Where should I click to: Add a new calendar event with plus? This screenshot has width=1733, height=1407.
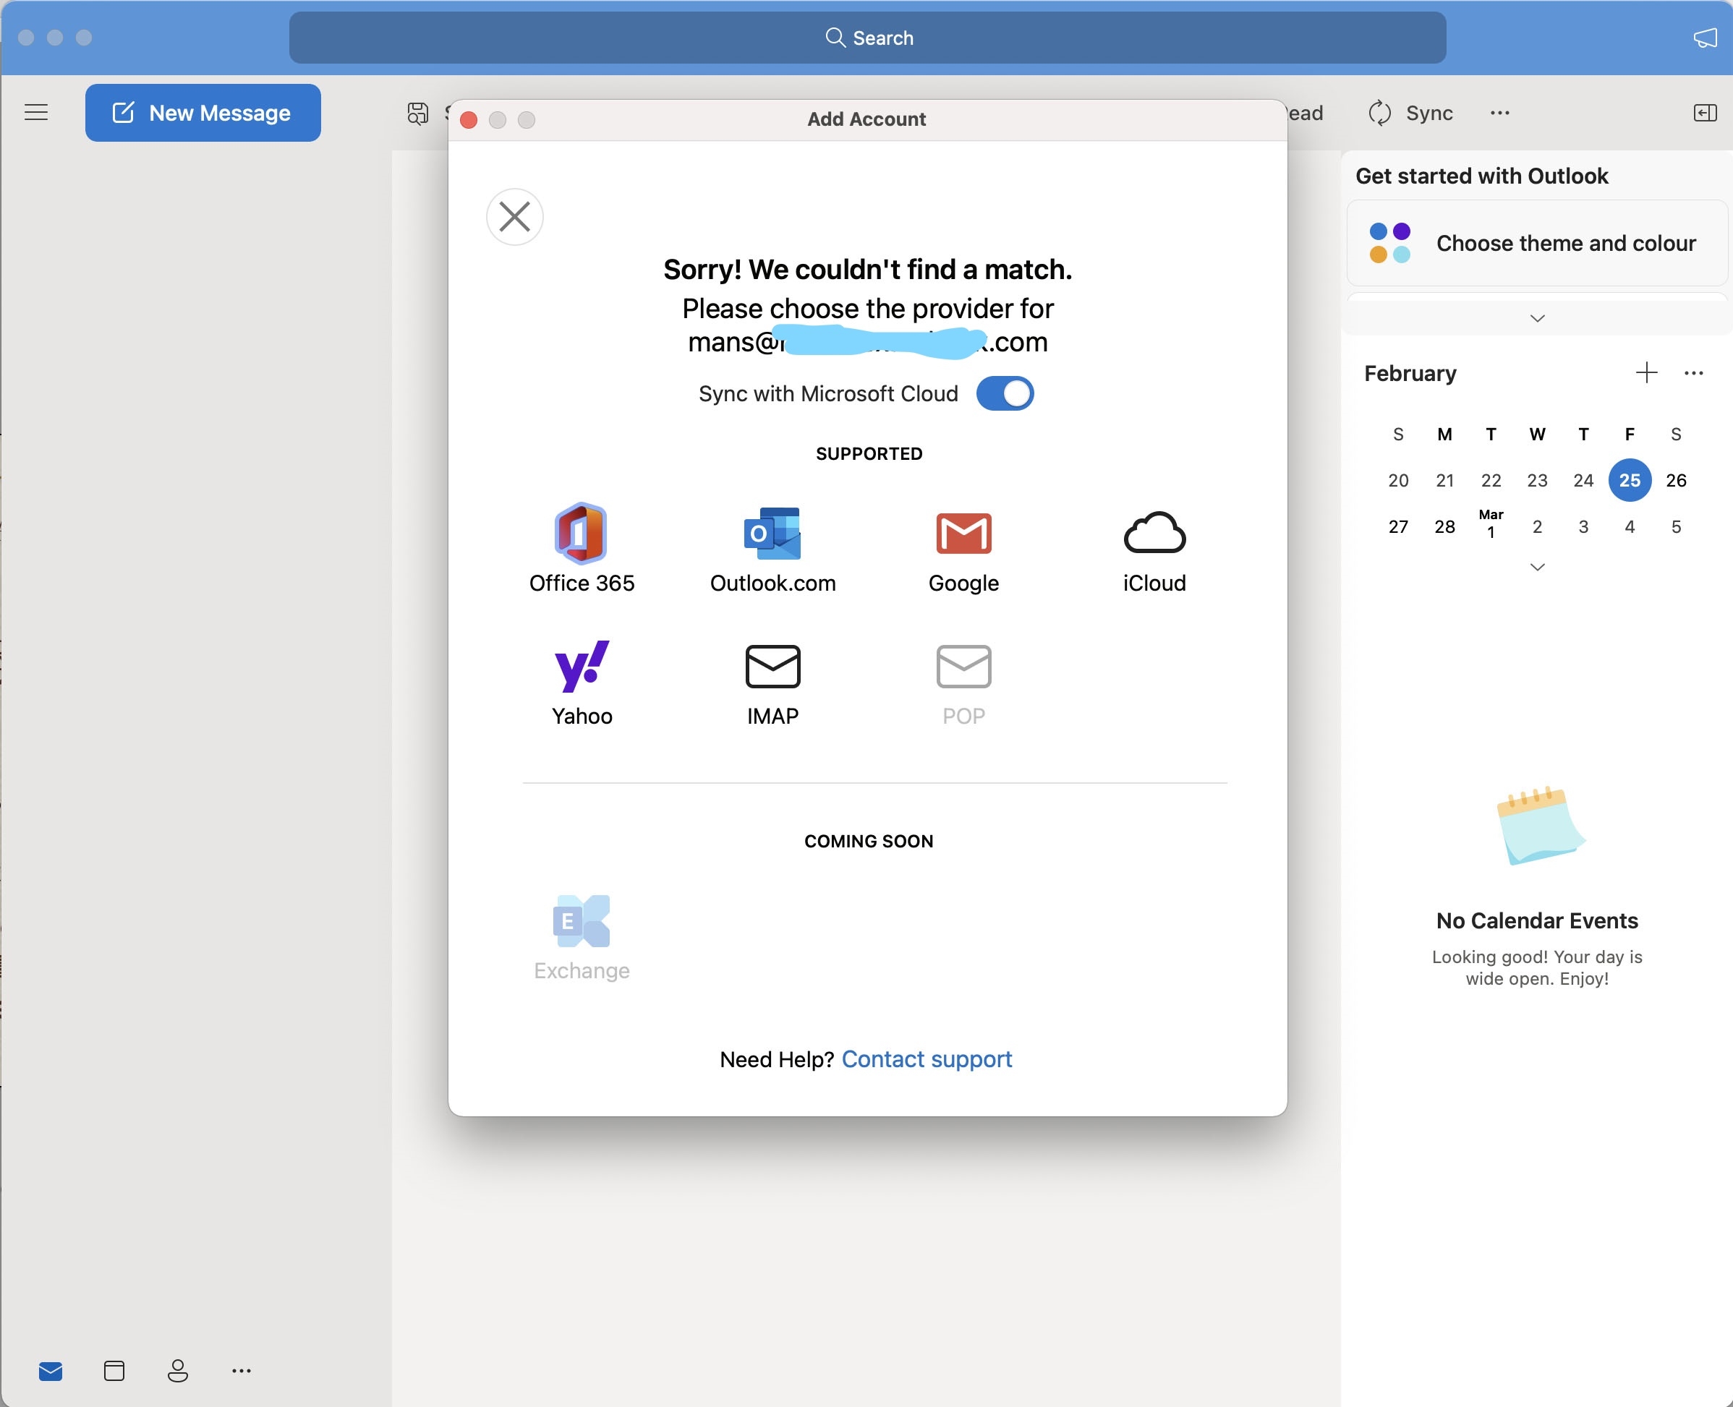pyautogui.click(x=1646, y=373)
